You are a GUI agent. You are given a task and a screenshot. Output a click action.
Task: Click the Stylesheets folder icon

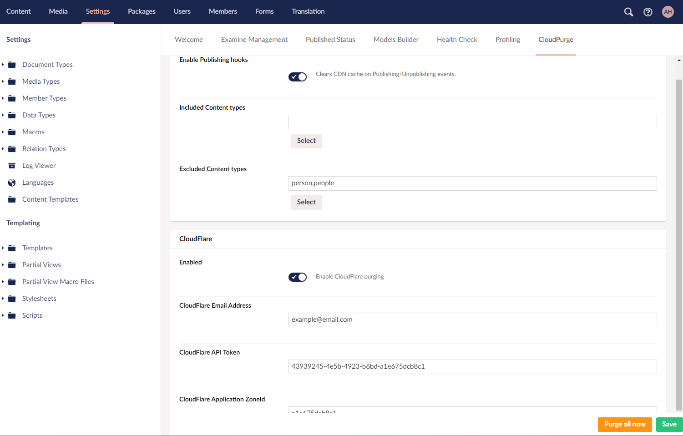[x=12, y=299]
